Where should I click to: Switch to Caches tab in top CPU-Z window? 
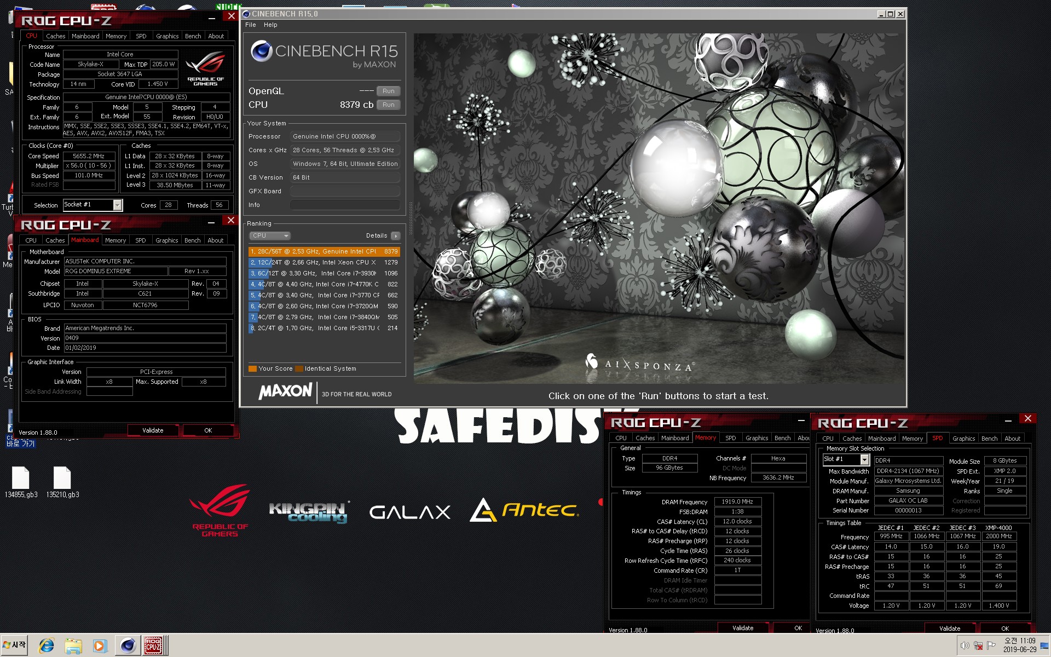point(56,36)
